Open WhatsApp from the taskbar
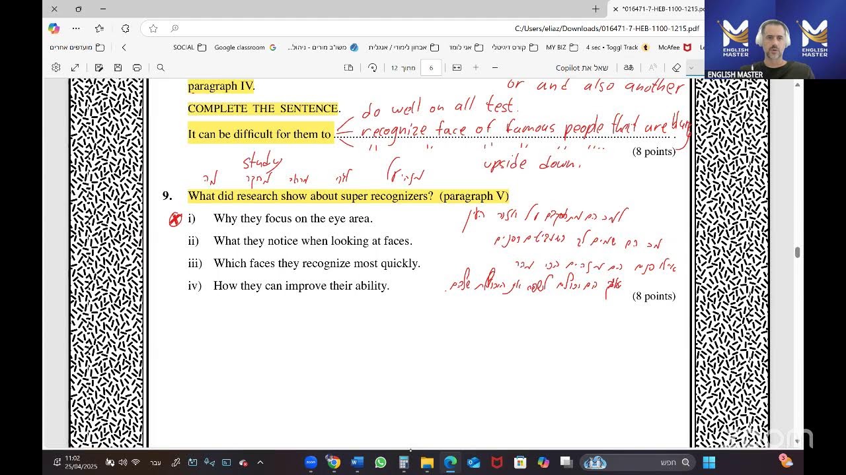Viewport: 846px width, 475px height. point(380,462)
